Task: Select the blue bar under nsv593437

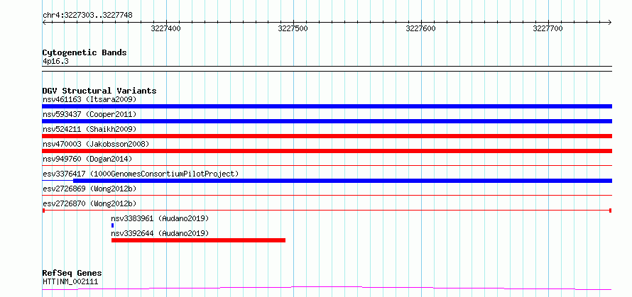Action: (x=327, y=121)
